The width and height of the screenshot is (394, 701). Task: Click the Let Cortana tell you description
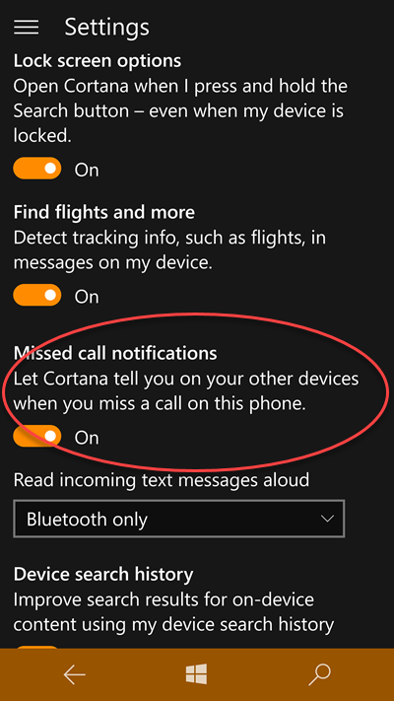coord(186,391)
